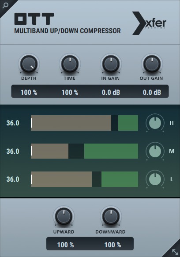Image resolution: width=180 pixels, height=257 pixels.
Task: Click the 36.0 value of H band
Action: pos(13,123)
